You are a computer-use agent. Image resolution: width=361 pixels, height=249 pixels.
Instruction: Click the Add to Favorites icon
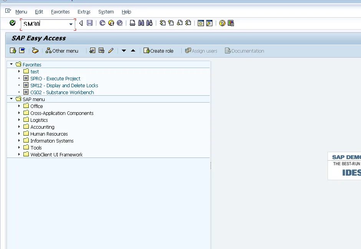92,51
